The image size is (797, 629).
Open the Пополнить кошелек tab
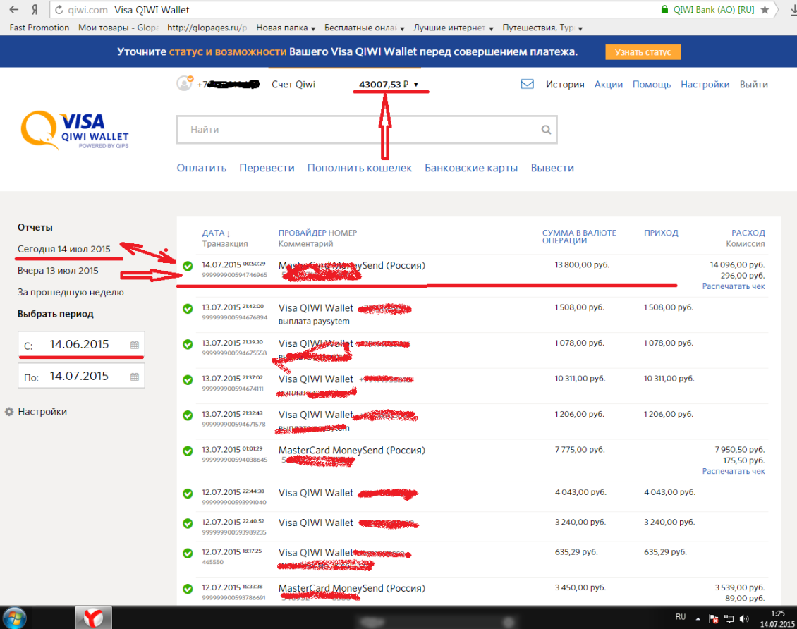tap(360, 168)
